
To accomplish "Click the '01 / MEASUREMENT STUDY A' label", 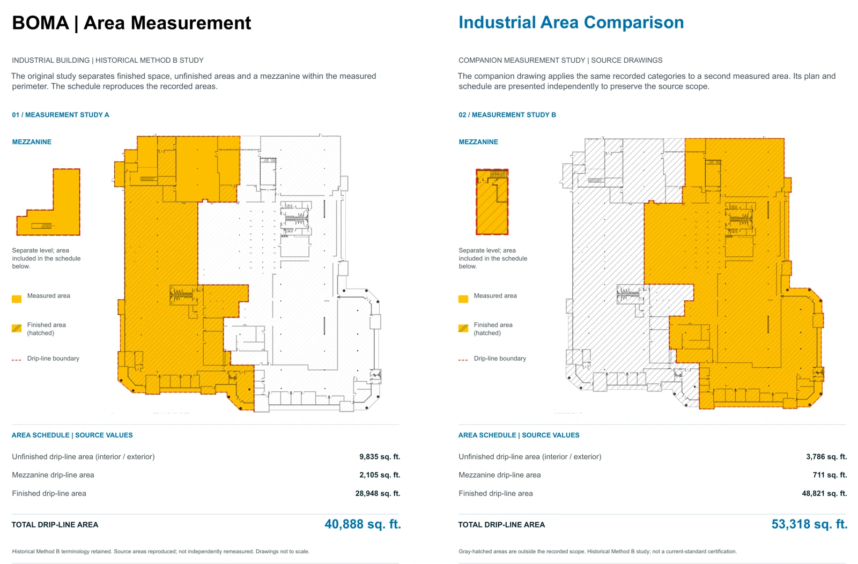I will coord(61,115).
